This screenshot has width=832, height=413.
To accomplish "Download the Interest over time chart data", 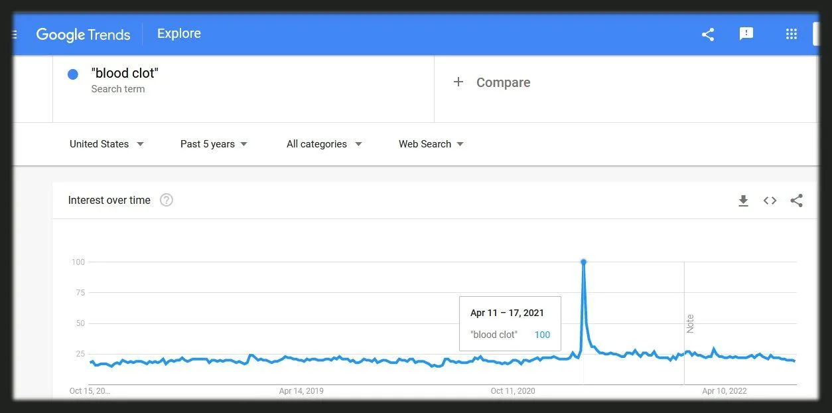I will click(x=743, y=201).
